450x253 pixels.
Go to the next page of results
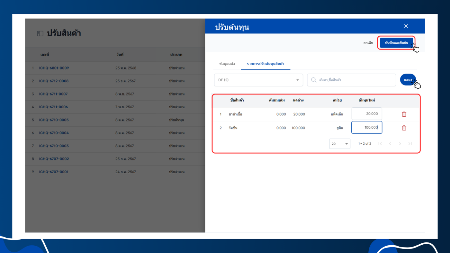(x=400, y=144)
